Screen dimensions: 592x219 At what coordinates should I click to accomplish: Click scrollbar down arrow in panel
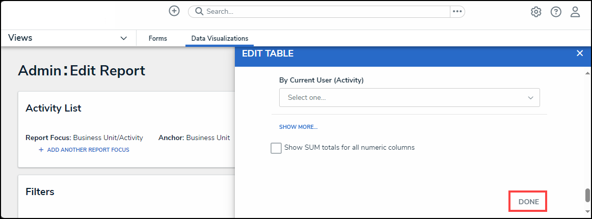coord(587,211)
